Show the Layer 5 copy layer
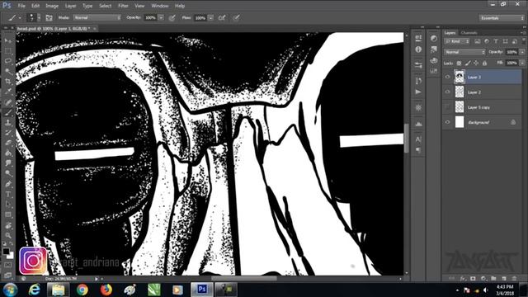 point(447,107)
